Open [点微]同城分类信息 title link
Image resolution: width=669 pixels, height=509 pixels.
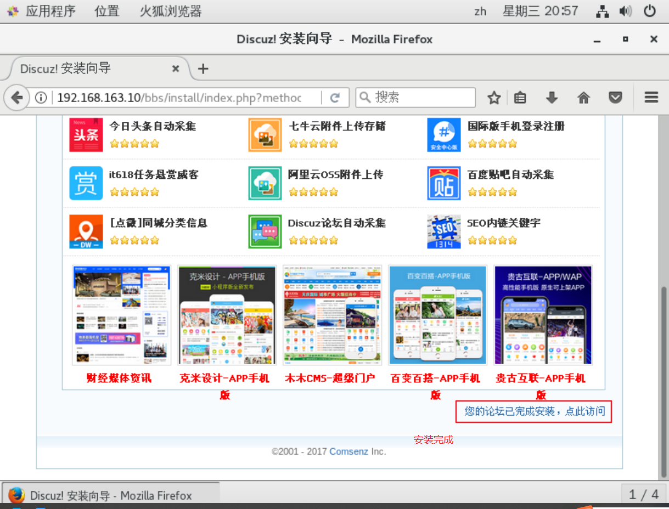tap(159, 223)
